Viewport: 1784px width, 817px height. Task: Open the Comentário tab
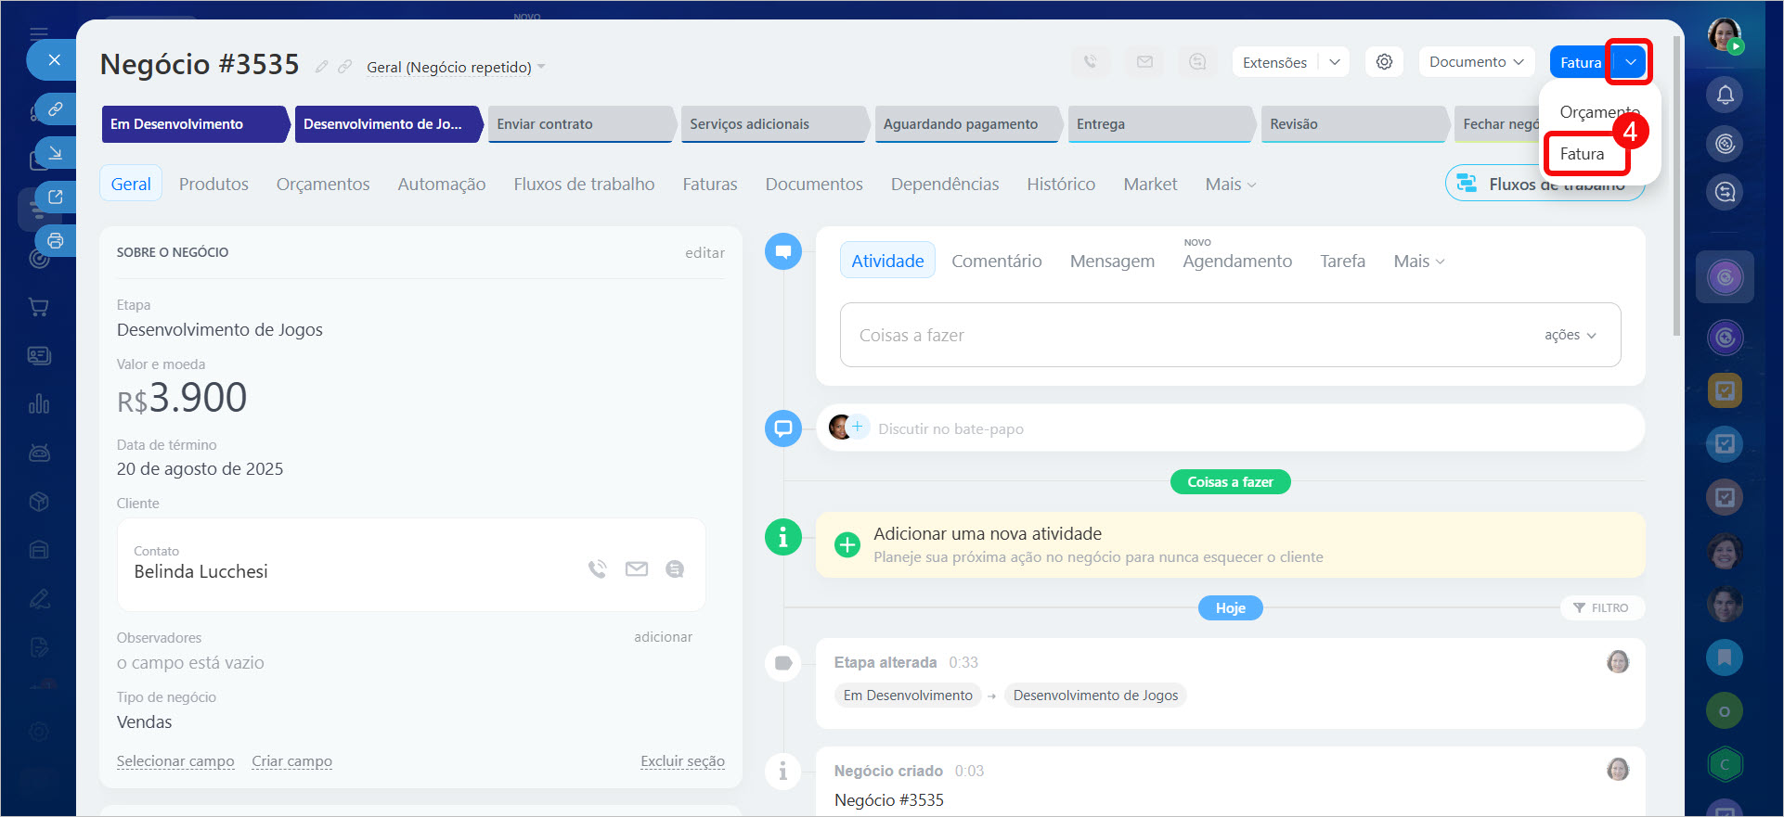coord(996,262)
